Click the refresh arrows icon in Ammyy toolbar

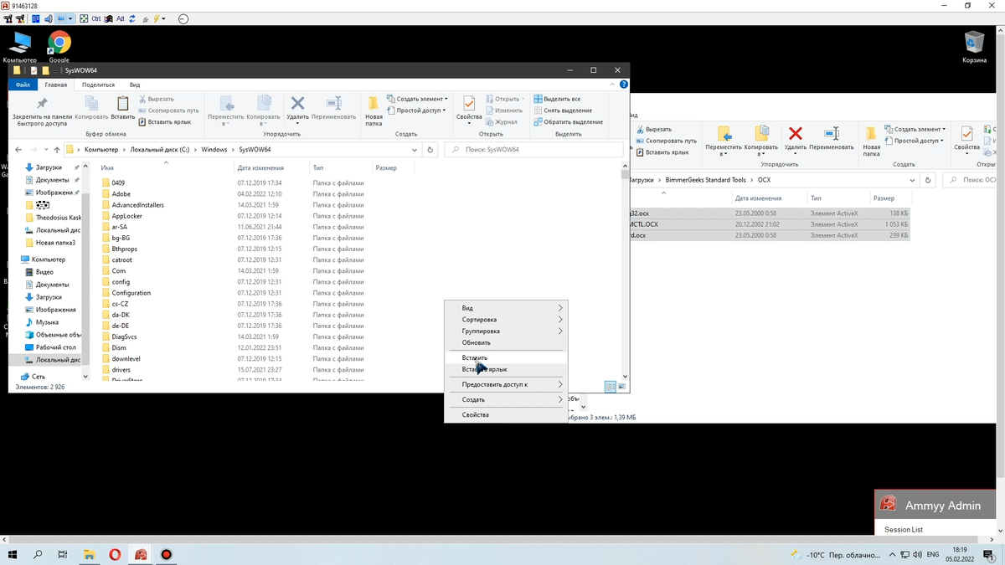(x=132, y=18)
